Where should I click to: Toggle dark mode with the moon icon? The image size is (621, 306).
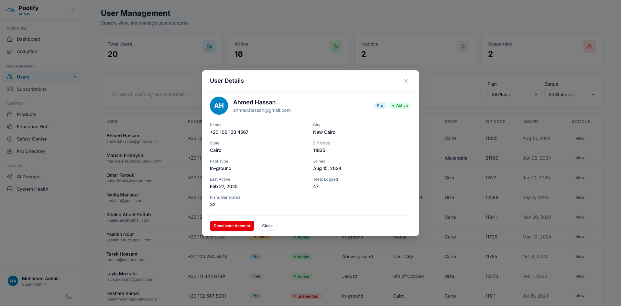[69, 296]
